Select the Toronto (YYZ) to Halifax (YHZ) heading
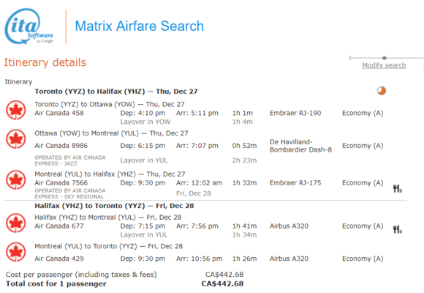The width and height of the screenshot is (424, 293). (x=116, y=92)
